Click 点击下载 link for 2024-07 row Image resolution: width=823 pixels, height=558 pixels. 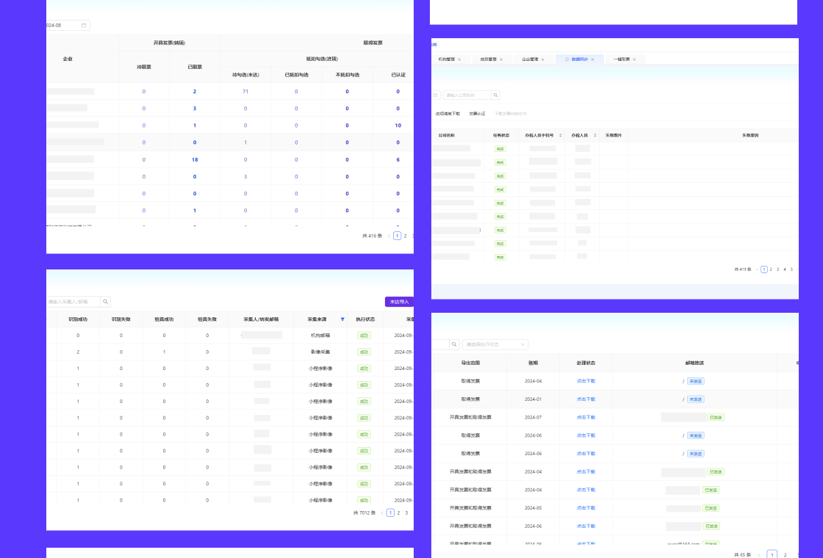586,417
